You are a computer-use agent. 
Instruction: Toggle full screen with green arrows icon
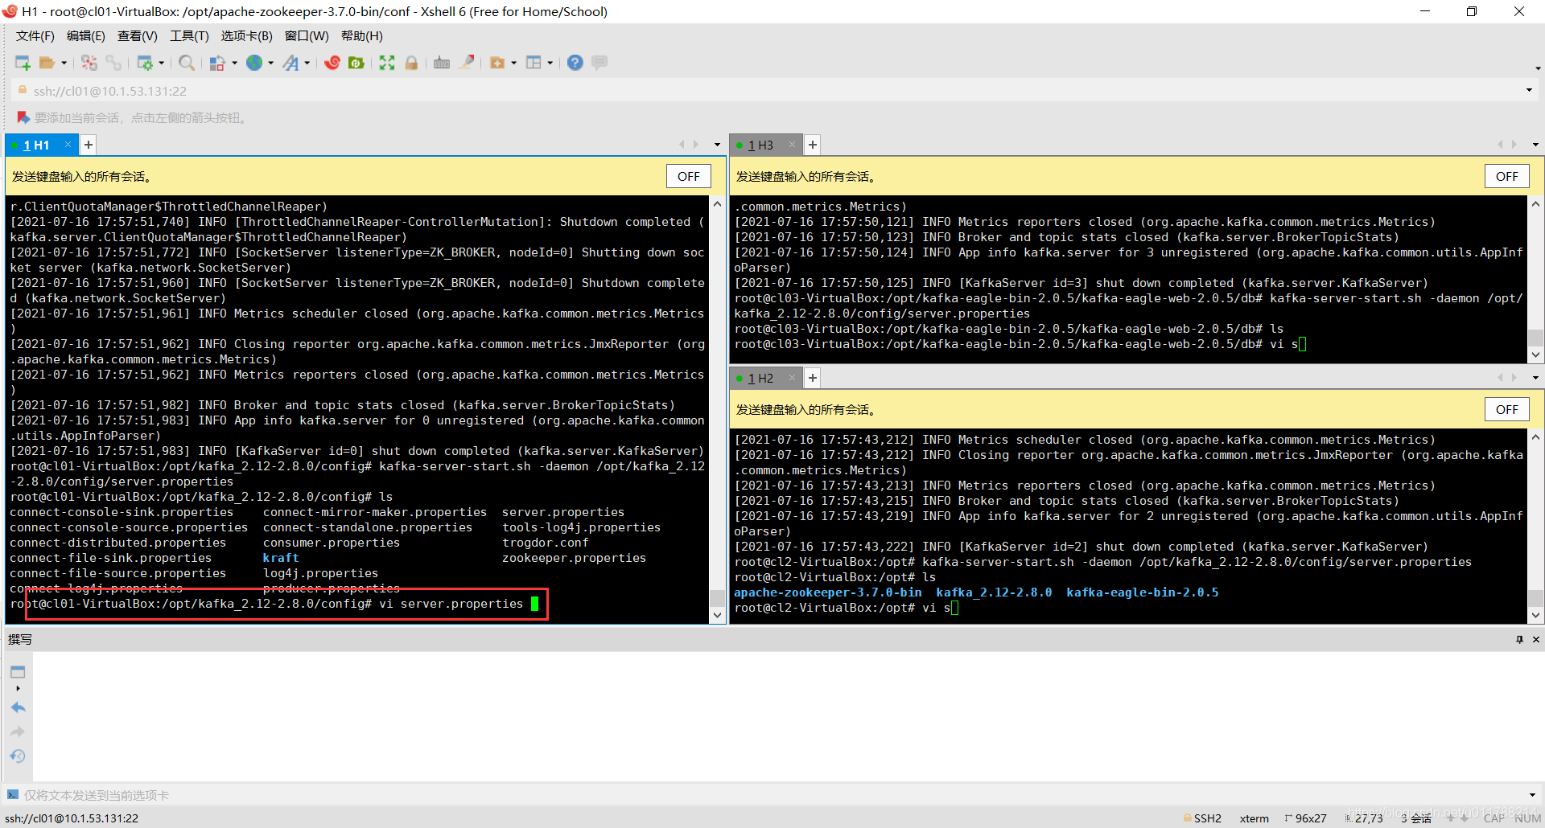387,63
